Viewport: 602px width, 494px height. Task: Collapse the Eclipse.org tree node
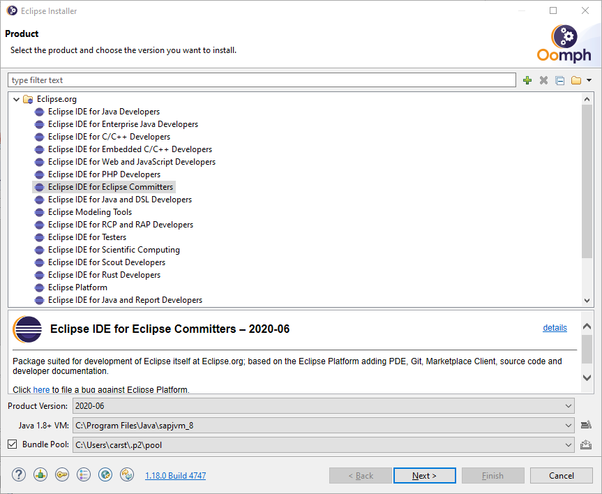[16, 100]
